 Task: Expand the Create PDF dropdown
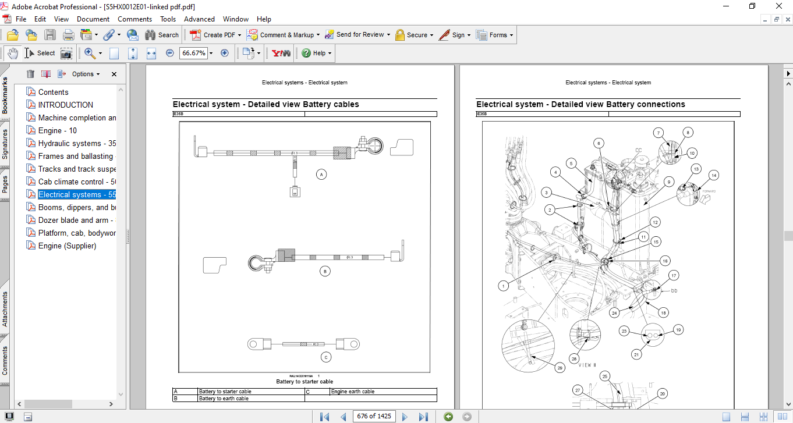coord(239,35)
